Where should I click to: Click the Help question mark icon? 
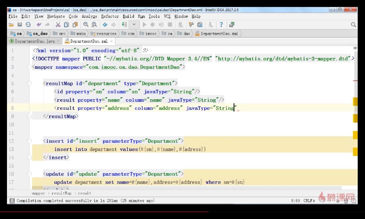coord(221,25)
